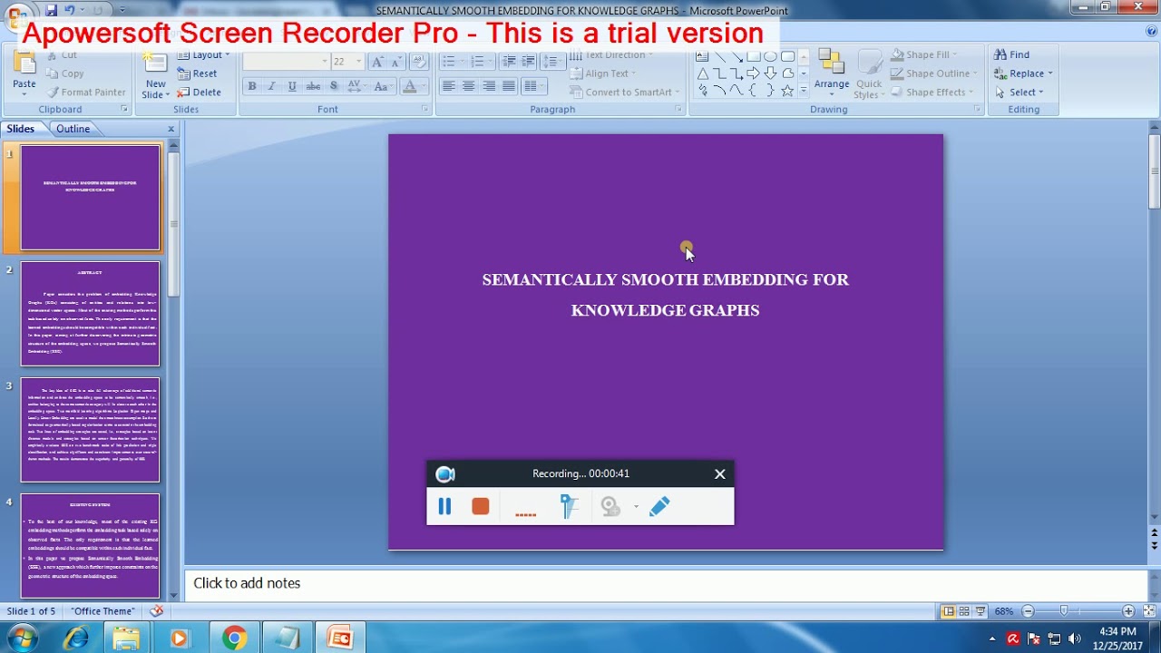
Task: Clear all formatting icon
Action: [x=419, y=62]
